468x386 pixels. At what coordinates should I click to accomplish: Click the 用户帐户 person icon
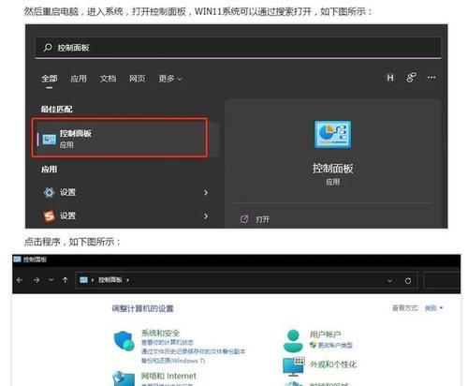pos(293,340)
